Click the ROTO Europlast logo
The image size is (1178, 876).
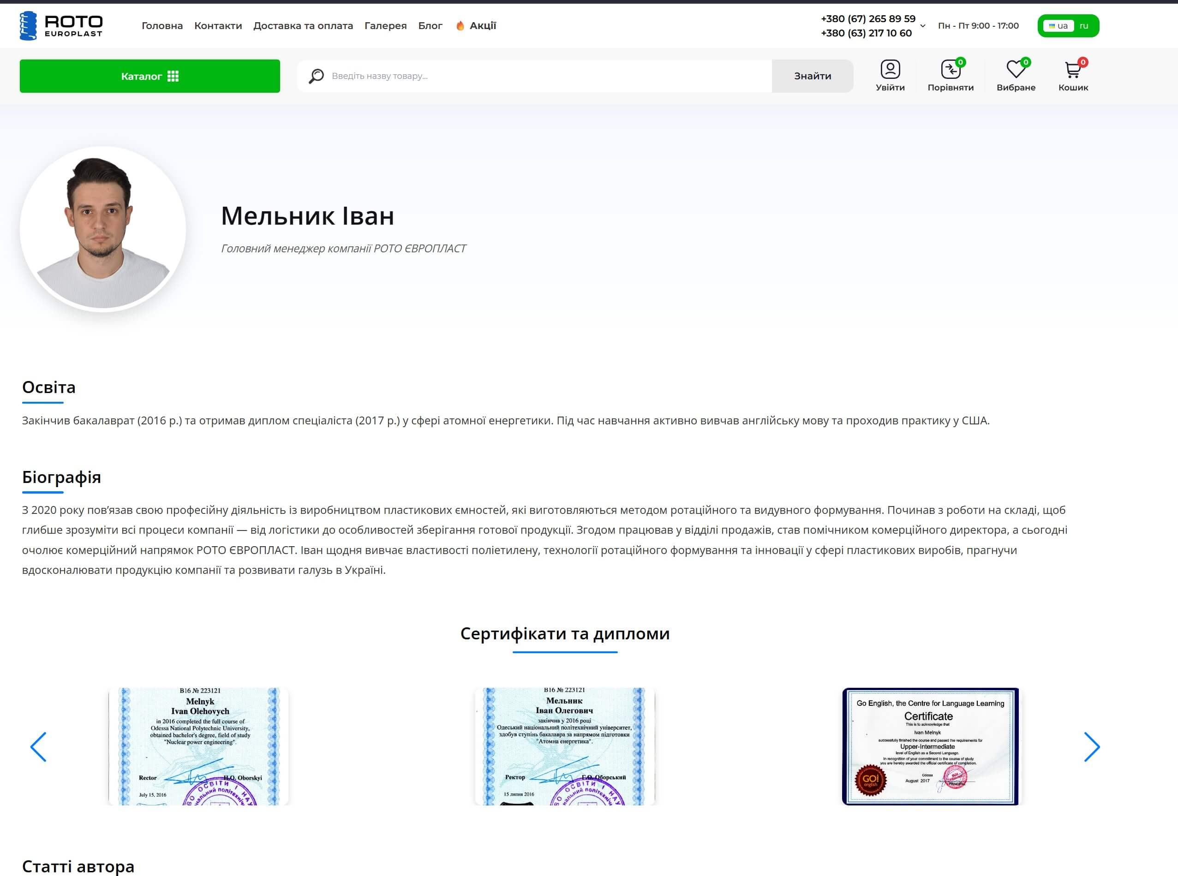(61, 25)
